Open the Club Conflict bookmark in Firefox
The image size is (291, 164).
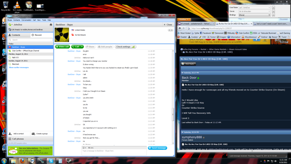point(242,33)
